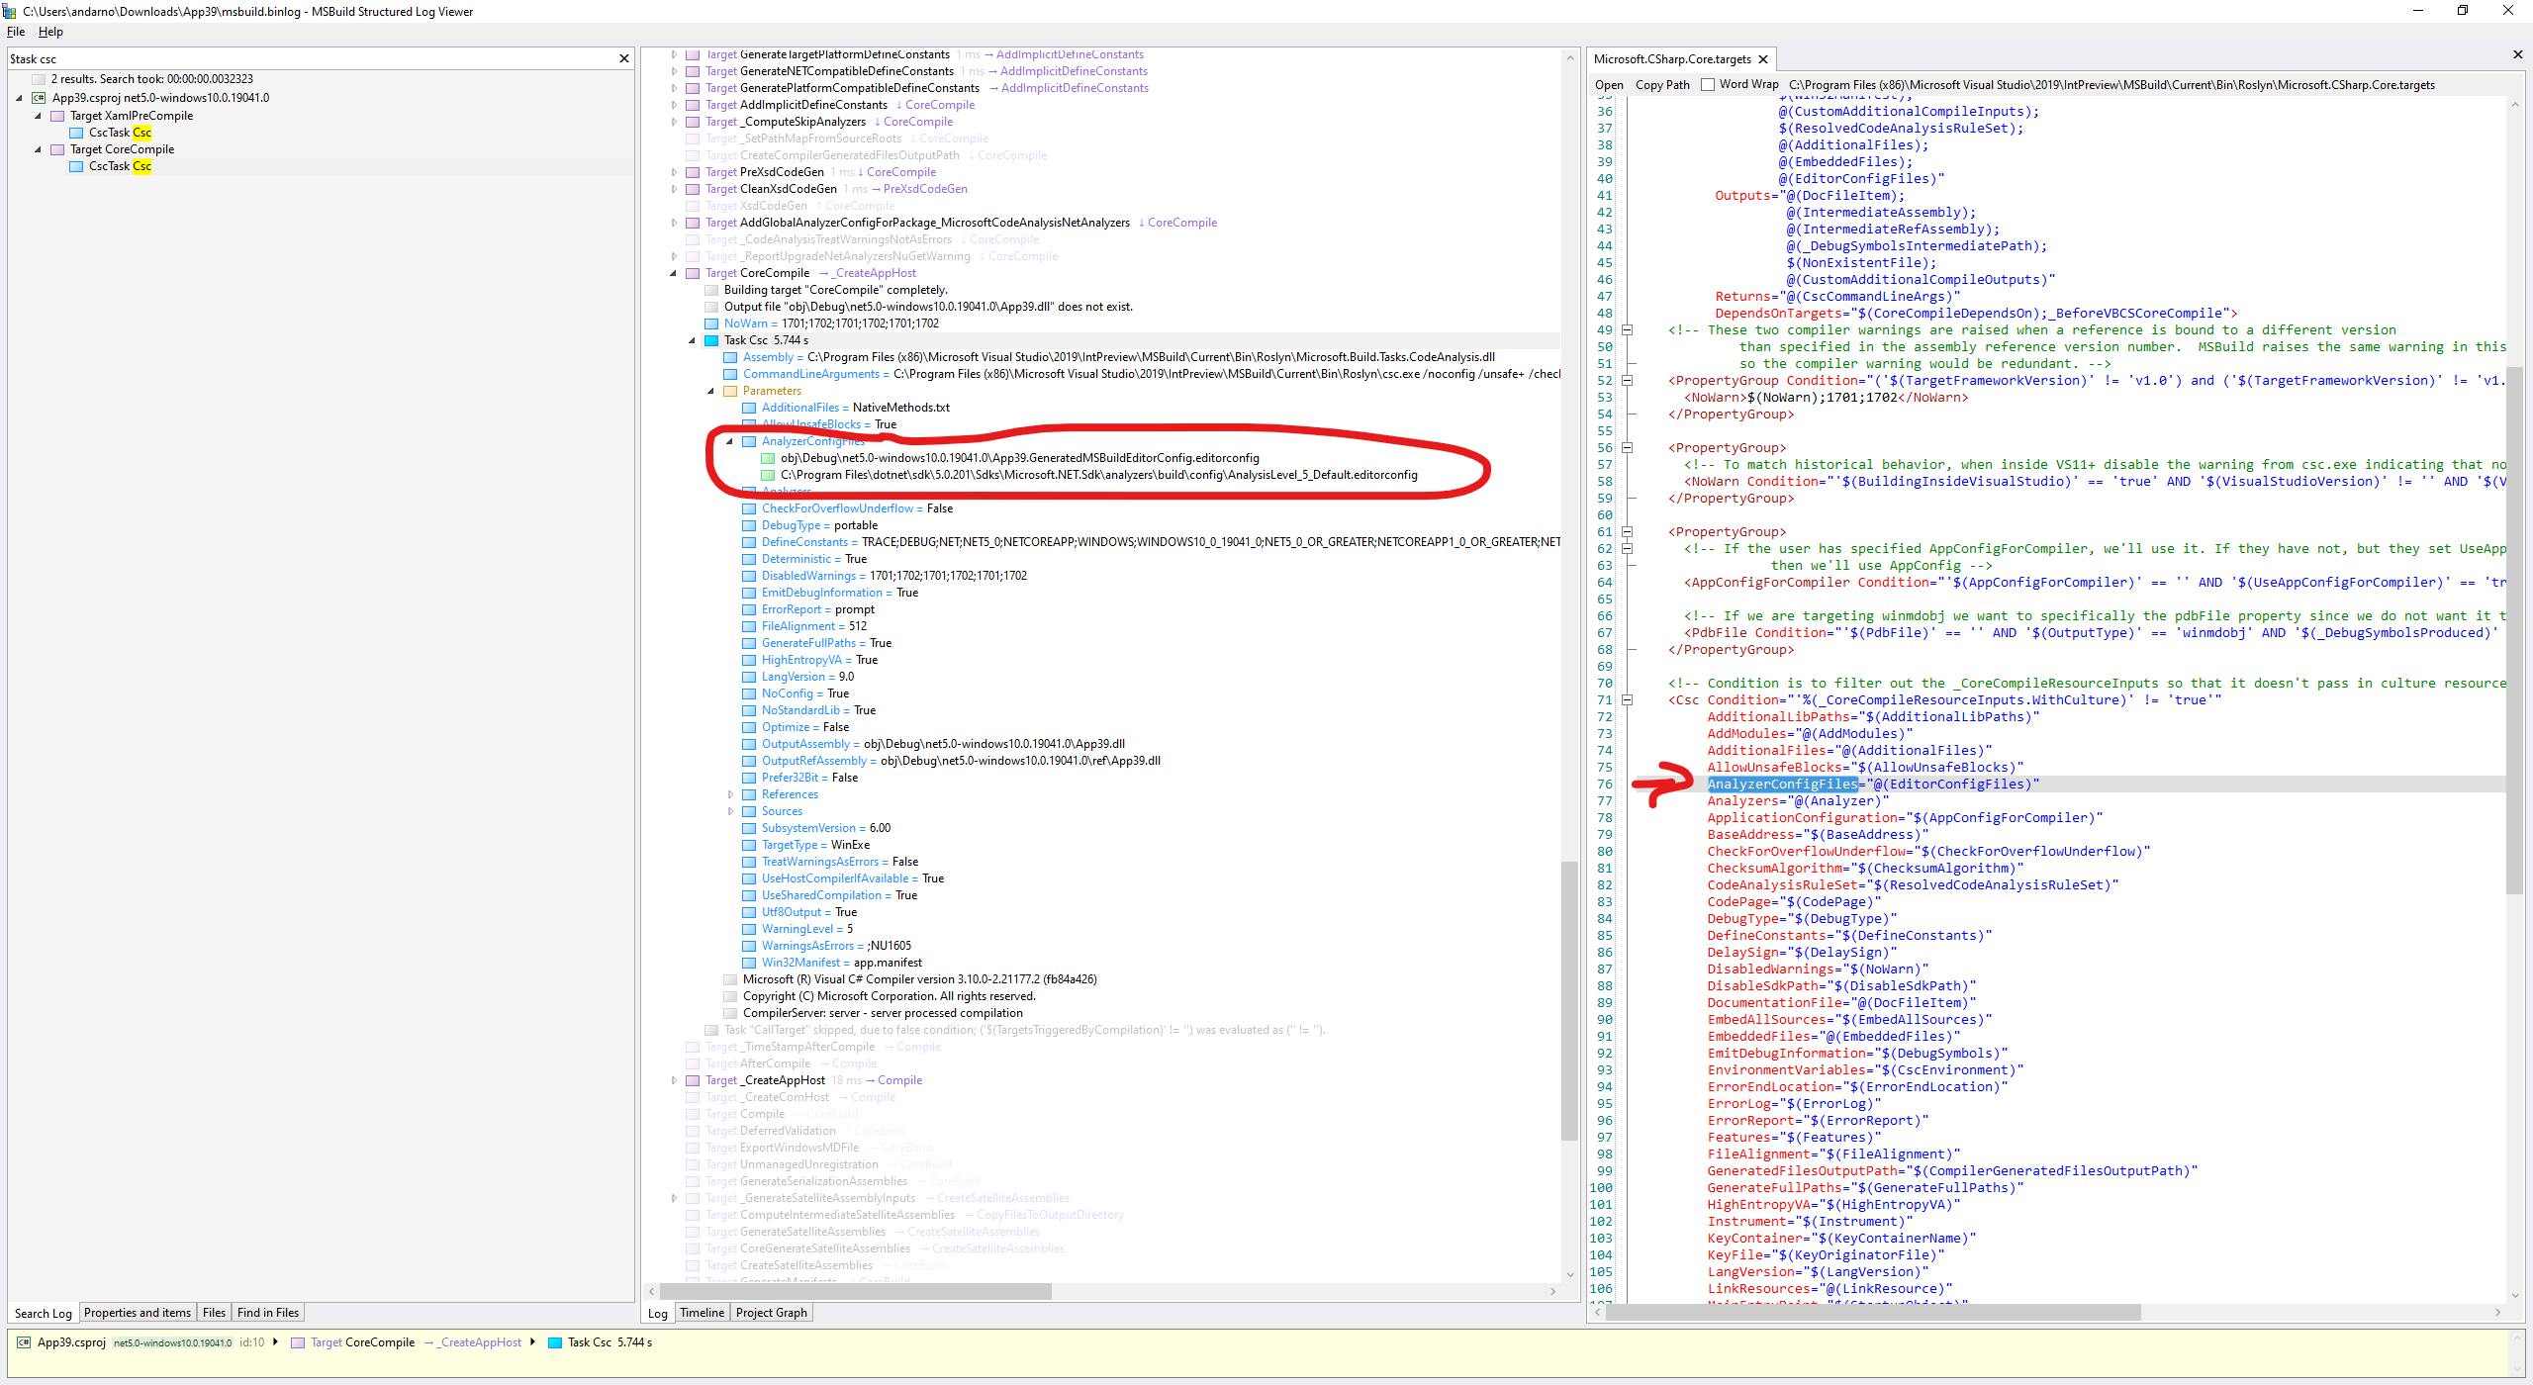Click the Assembly parameter icon
The height and width of the screenshot is (1385, 2533).
[730, 357]
